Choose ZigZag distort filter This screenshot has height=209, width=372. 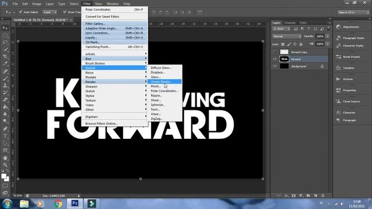(164, 118)
